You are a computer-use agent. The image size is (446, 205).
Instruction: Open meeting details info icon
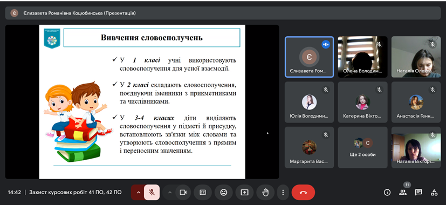387,193
